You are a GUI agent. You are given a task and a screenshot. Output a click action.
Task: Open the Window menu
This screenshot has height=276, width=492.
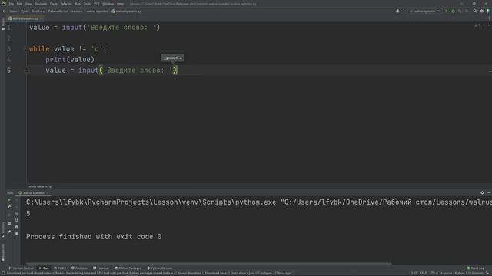108,4
